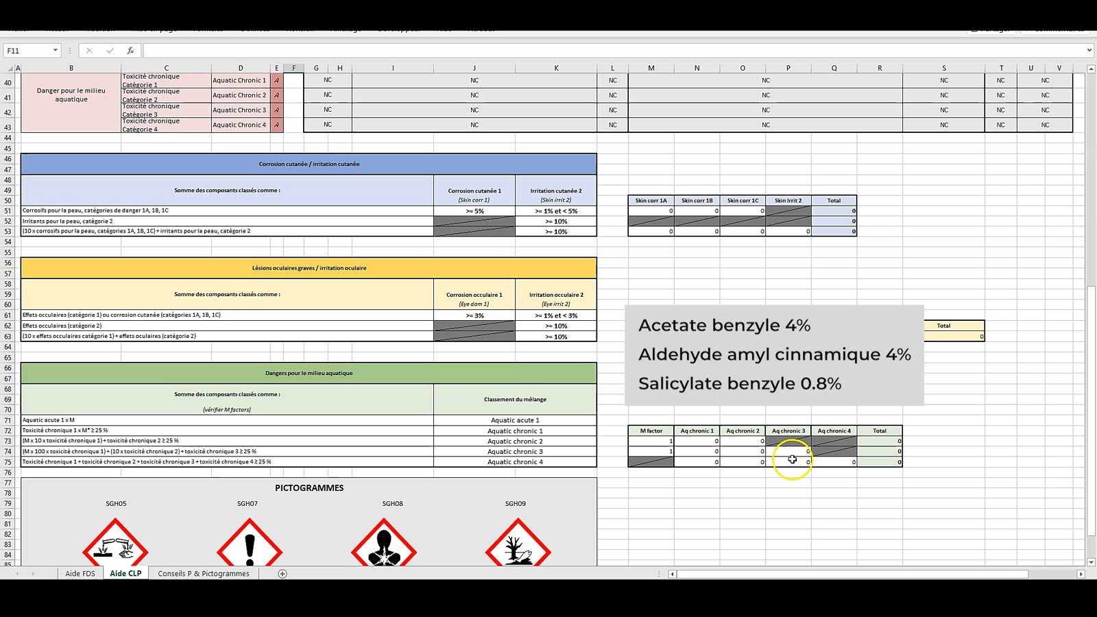Click the previous sheet navigation arrow
Image resolution: width=1097 pixels, height=617 pixels.
click(x=17, y=574)
